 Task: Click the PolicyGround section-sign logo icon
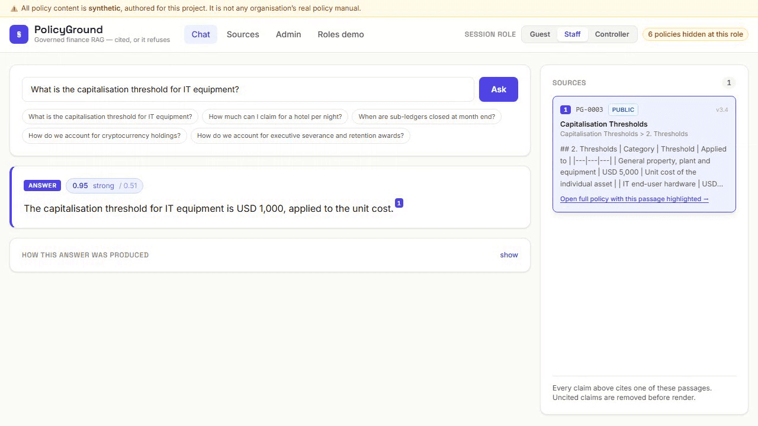pyautogui.click(x=19, y=34)
